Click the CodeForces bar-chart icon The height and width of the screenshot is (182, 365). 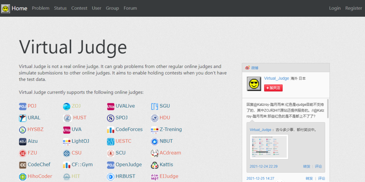pos(110,130)
